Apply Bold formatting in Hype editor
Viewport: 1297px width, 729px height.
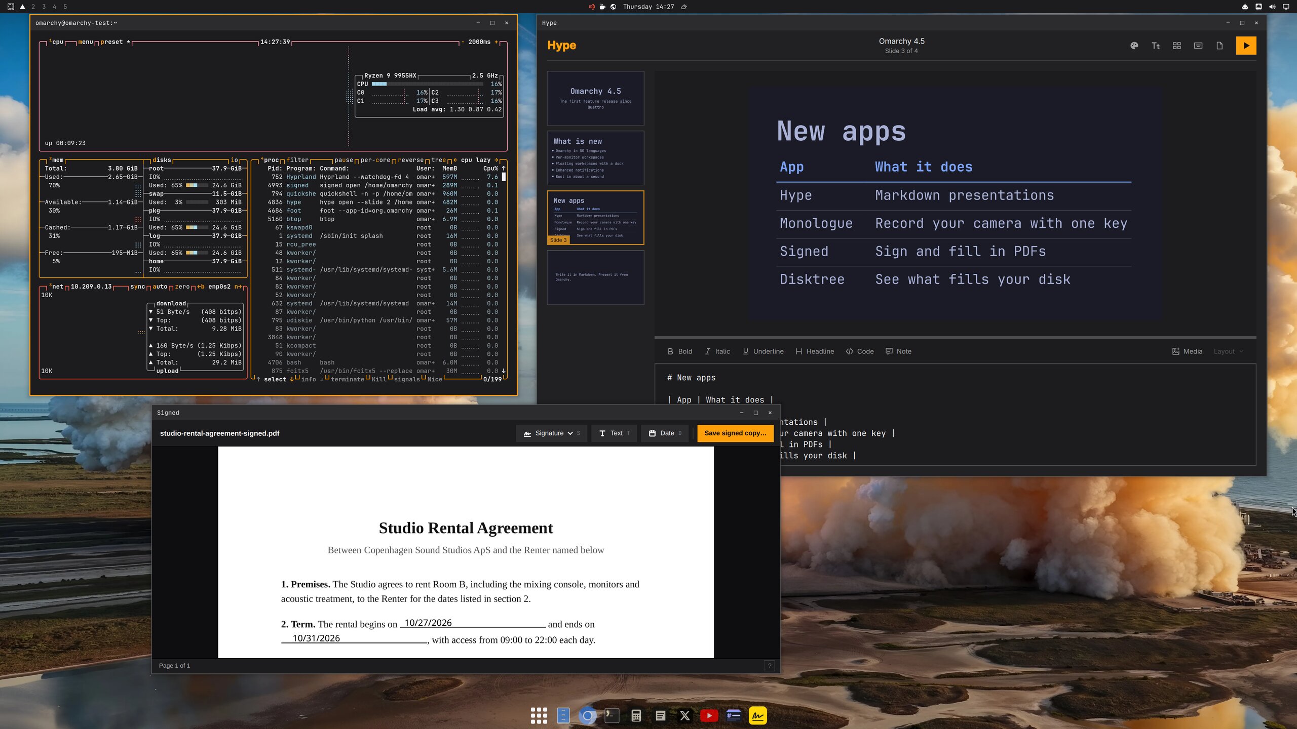pyautogui.click(x=679, y=351)
